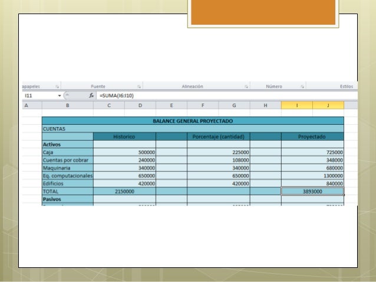The width and height of the screenshot is (376, 282).
Task: Select column header D
Action: [x=140, y=105]
